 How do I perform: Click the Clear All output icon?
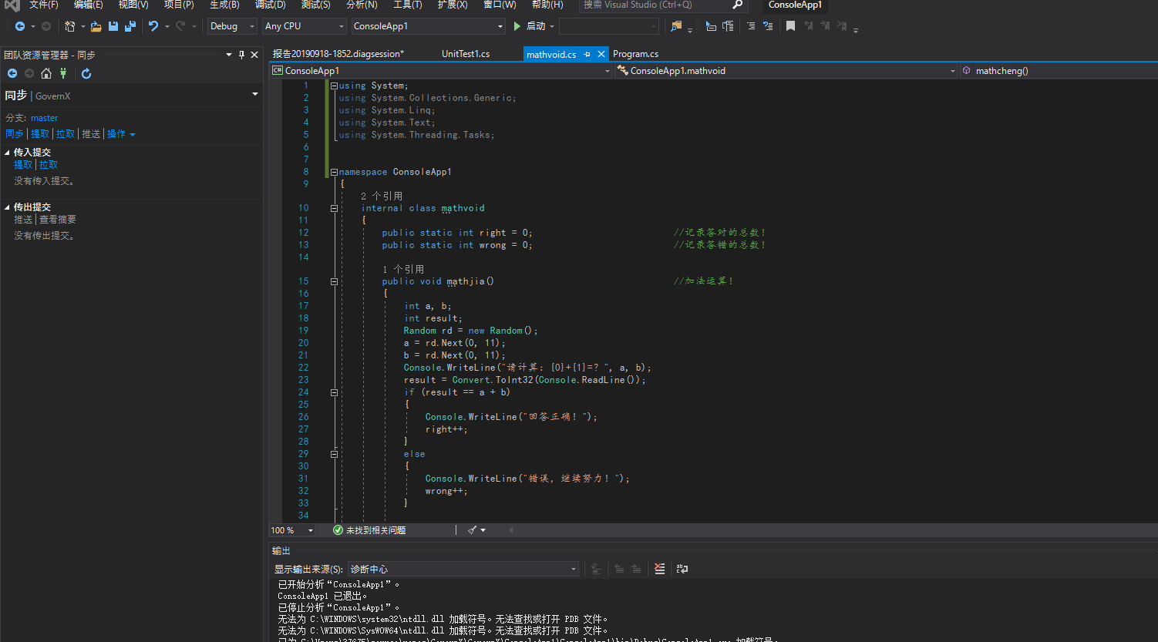(x=659, y=569)
